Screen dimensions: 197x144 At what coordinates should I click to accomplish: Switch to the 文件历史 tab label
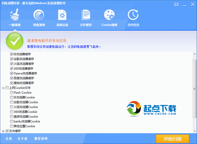133,25
